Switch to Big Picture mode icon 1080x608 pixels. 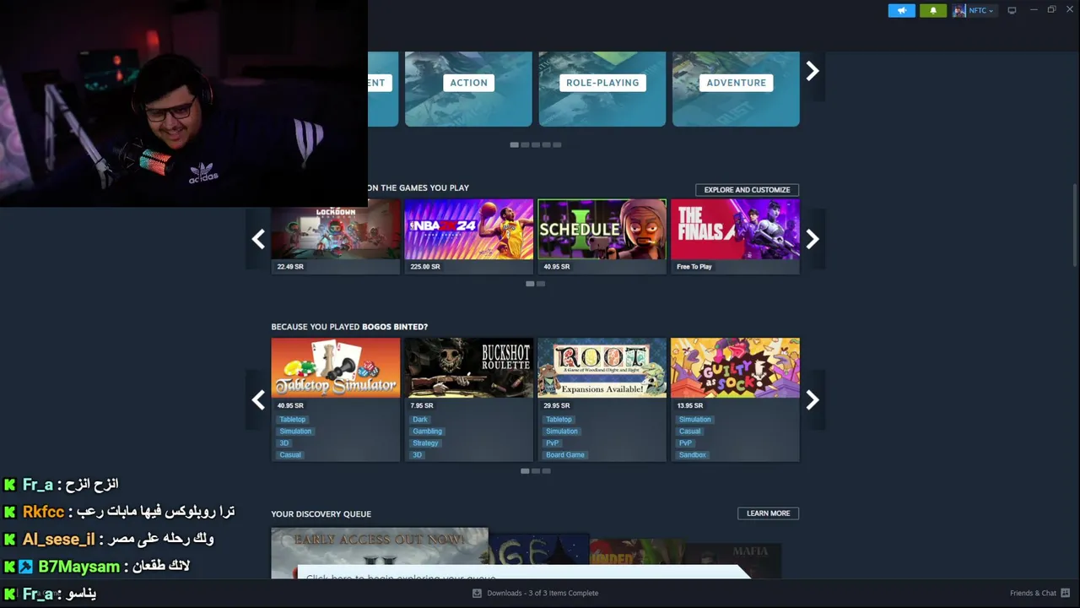1012,10
